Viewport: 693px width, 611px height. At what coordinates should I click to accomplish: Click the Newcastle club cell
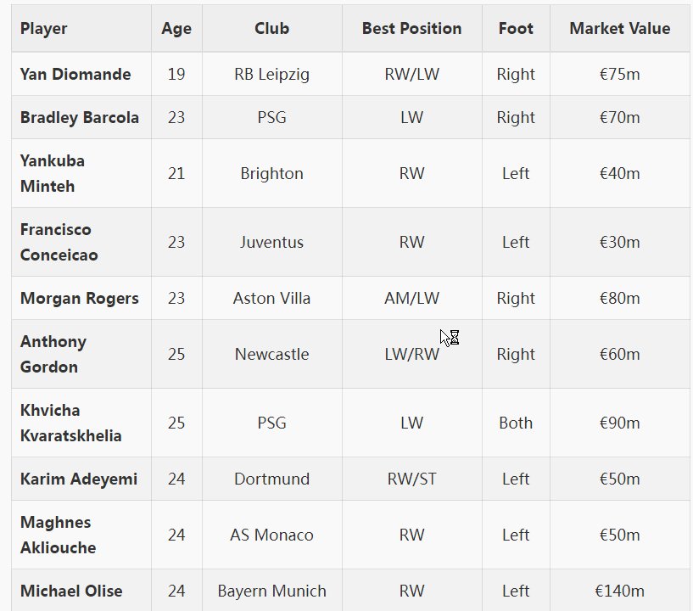(x=271, y=354)
